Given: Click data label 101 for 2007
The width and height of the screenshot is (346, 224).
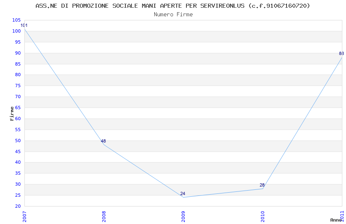Looking at the screenshot, I should [24, 25].
